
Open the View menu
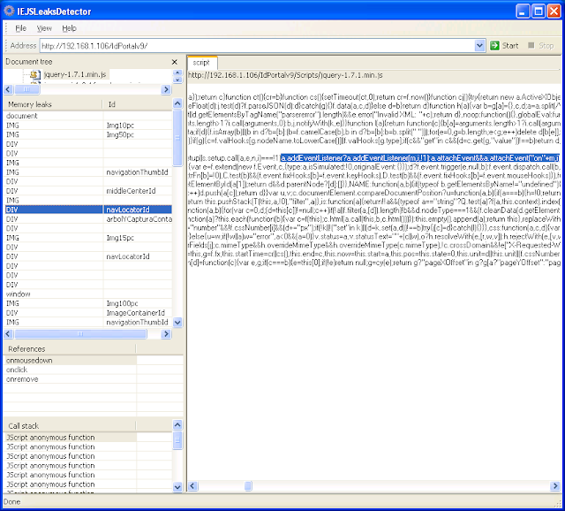[x=44, y=28]
